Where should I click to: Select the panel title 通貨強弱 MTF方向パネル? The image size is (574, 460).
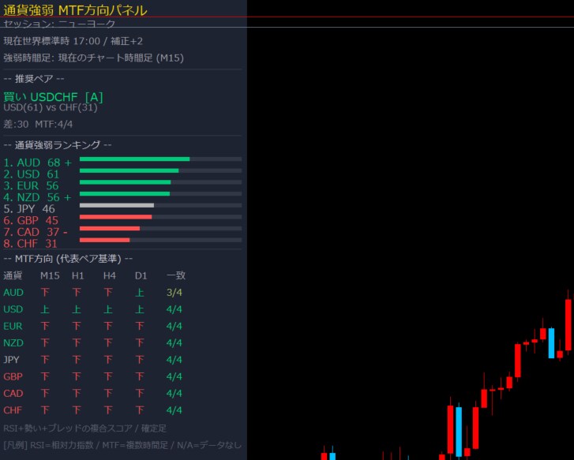[x=75, y=10]
